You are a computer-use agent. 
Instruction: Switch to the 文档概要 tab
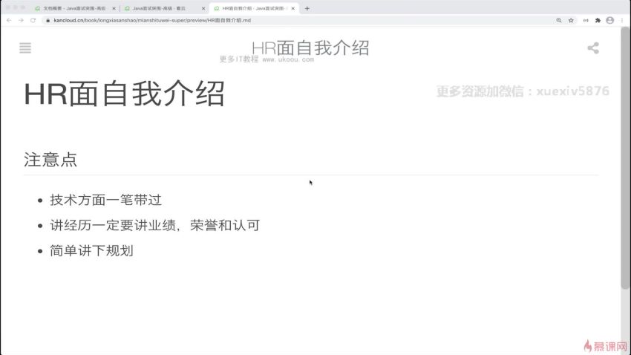point(71,8)
